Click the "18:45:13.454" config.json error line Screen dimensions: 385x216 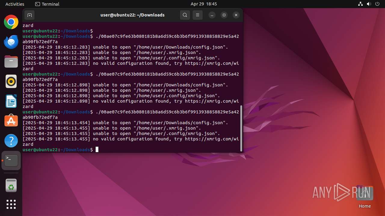point(125,123)
